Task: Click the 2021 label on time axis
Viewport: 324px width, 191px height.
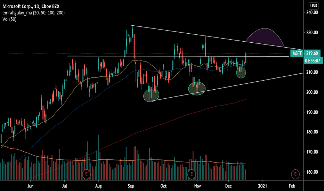Action: point(262,186)
